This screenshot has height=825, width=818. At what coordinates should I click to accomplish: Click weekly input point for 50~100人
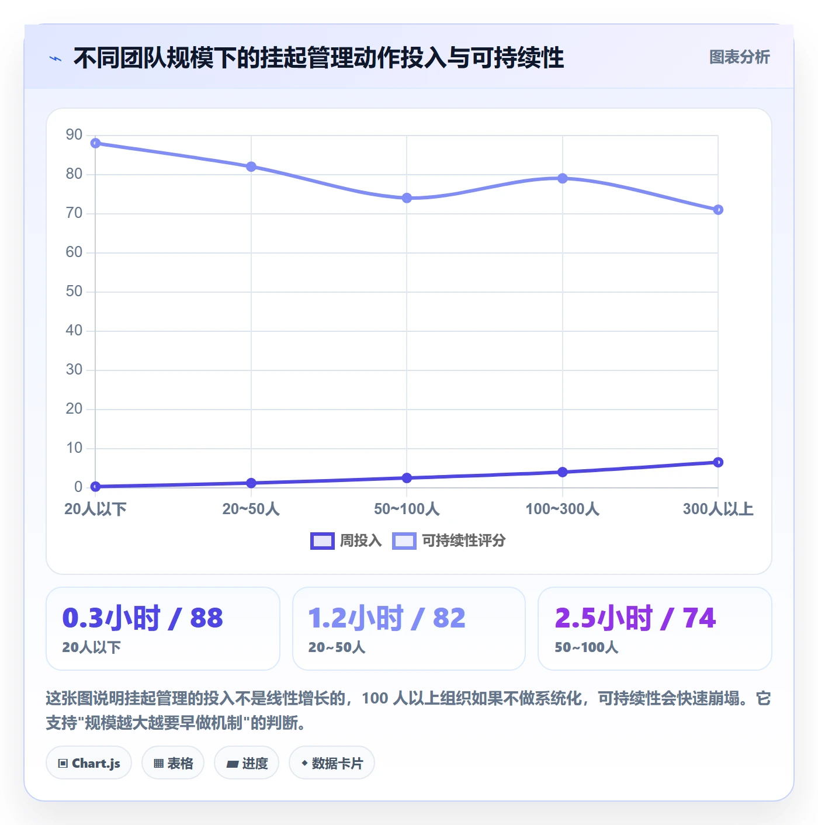click(x=407, y=478)
